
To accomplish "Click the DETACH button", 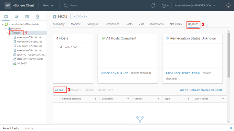I will [x=75, y=90].
